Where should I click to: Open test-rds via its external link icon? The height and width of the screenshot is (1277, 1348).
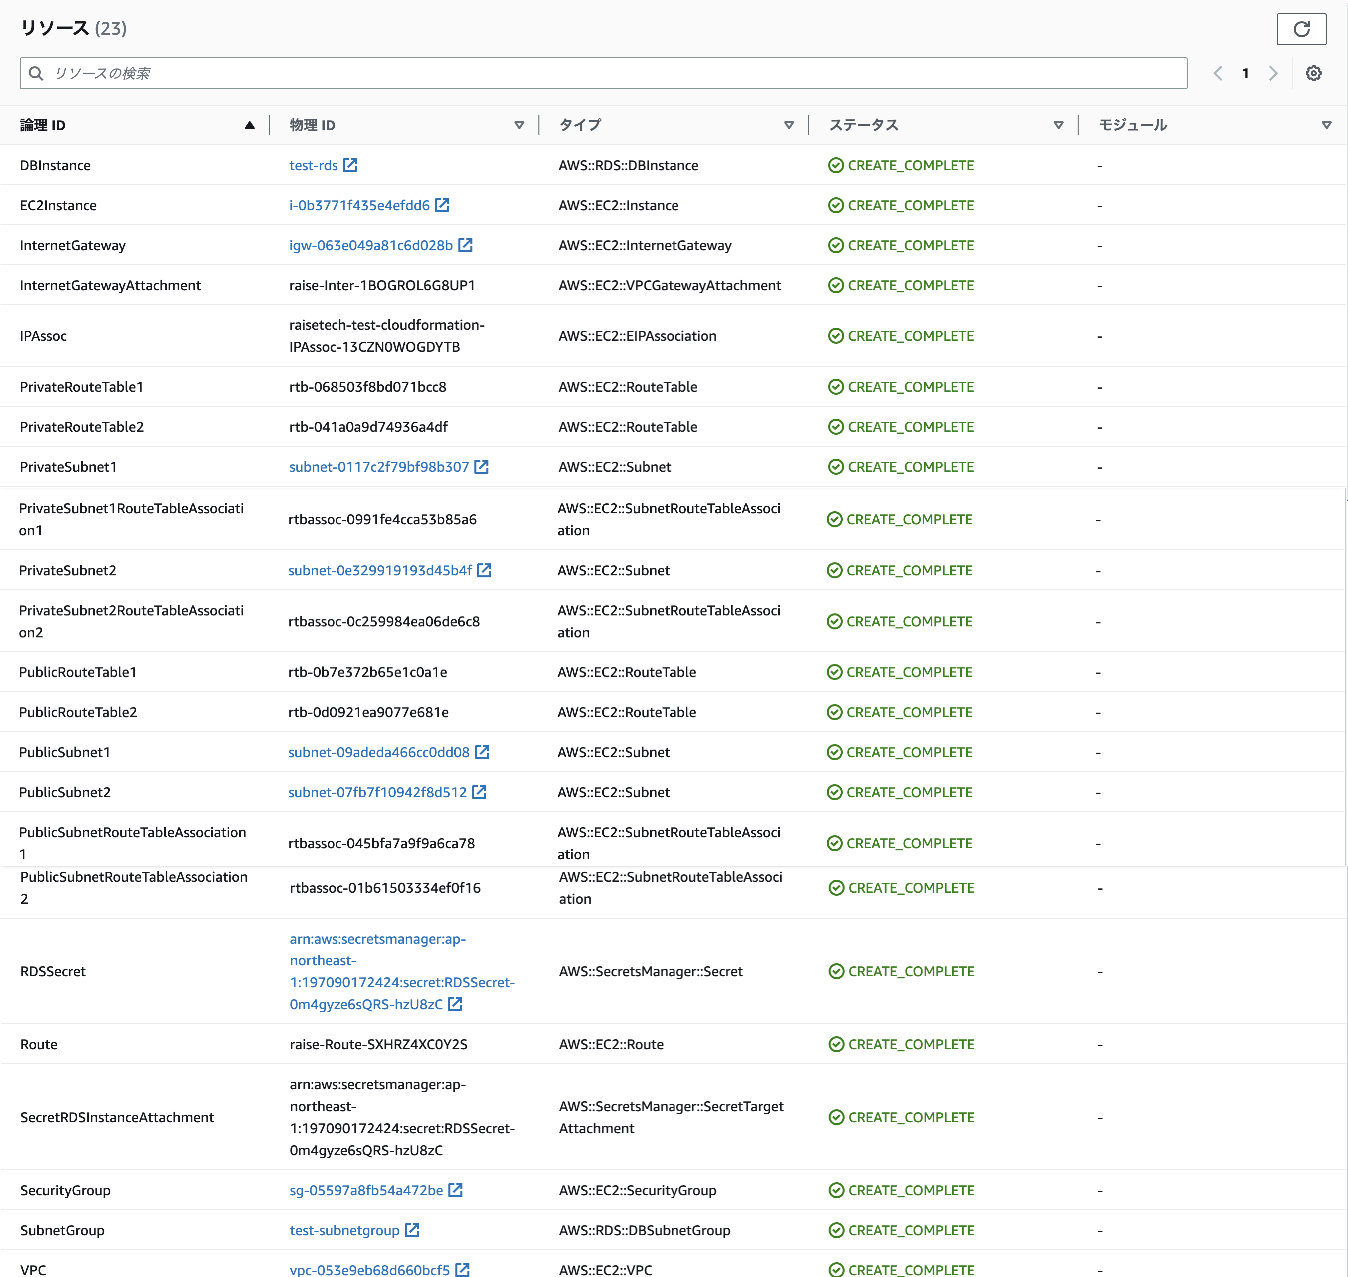(350, 165)
